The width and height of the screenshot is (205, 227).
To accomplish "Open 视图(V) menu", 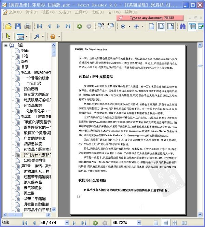I will pos(48,12).
